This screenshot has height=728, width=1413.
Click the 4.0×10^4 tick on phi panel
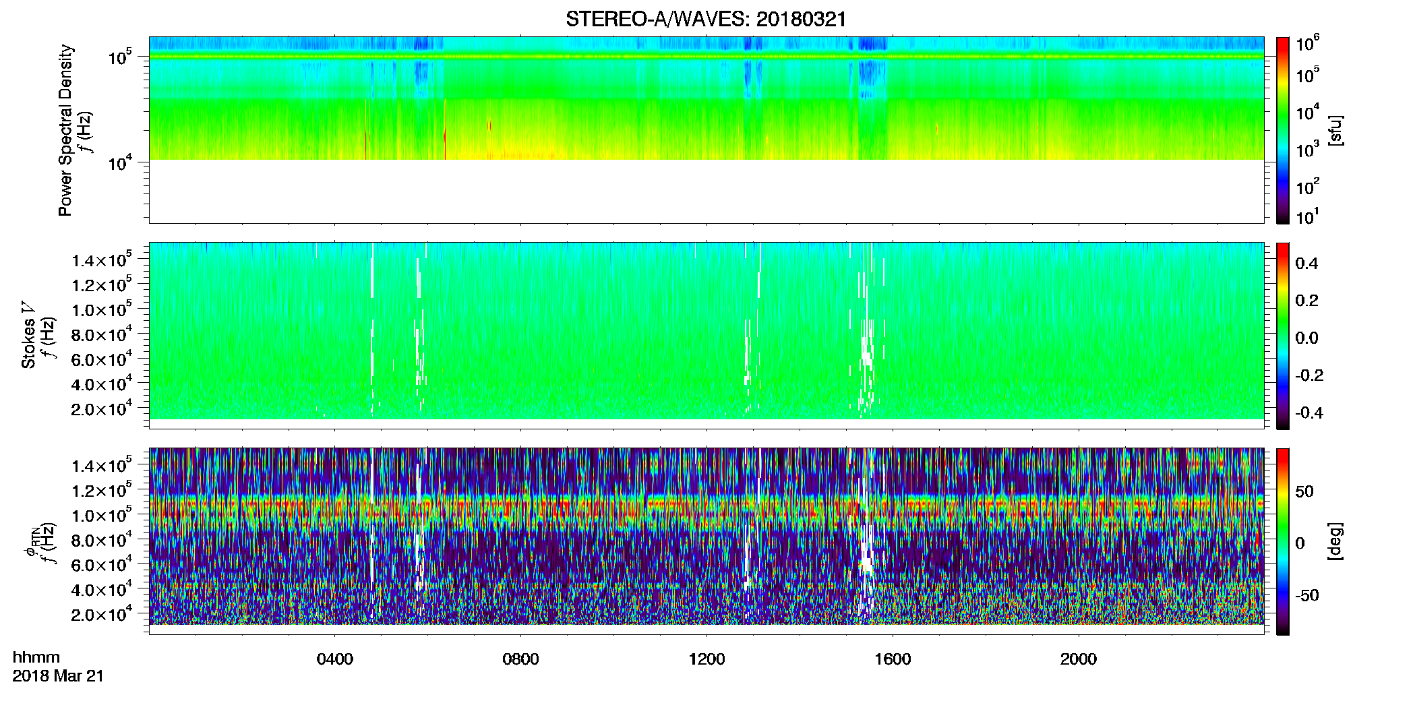(102, 588)
